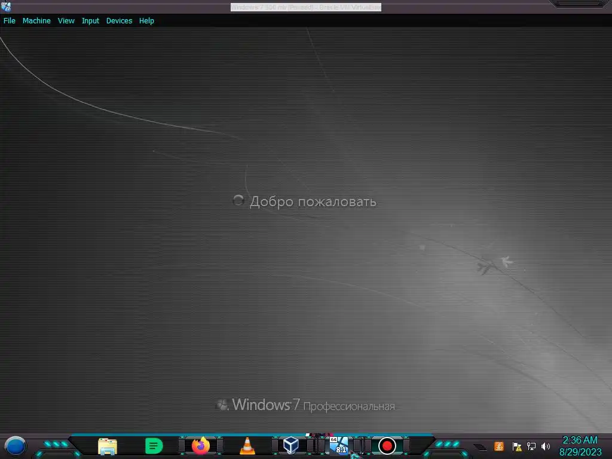Open File Explorer from the taskbar

(108, 446)
